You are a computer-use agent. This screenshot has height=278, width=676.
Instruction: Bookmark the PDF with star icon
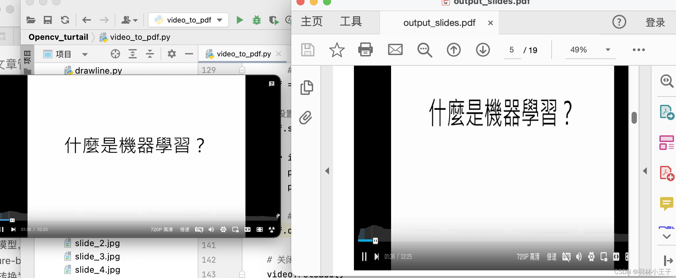click(337, 50)
